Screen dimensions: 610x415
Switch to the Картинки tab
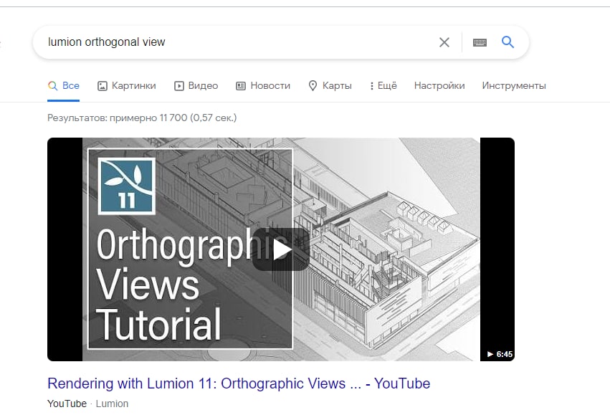[126, 85]
